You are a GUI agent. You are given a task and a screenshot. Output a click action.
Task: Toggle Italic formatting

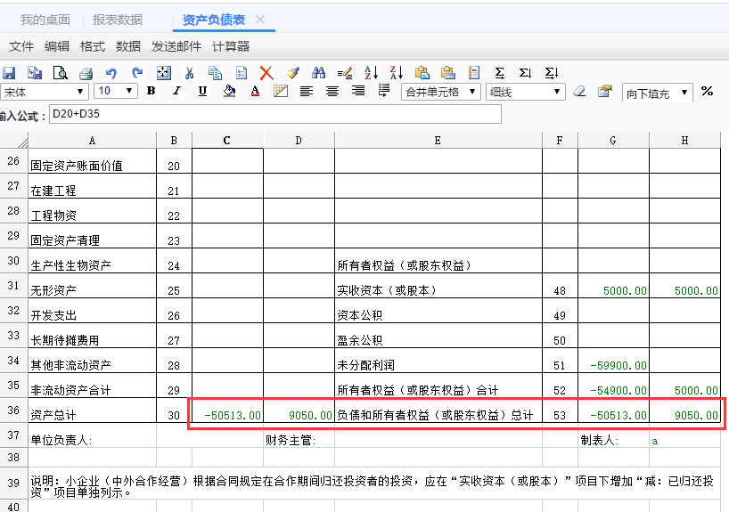point(176,91)
